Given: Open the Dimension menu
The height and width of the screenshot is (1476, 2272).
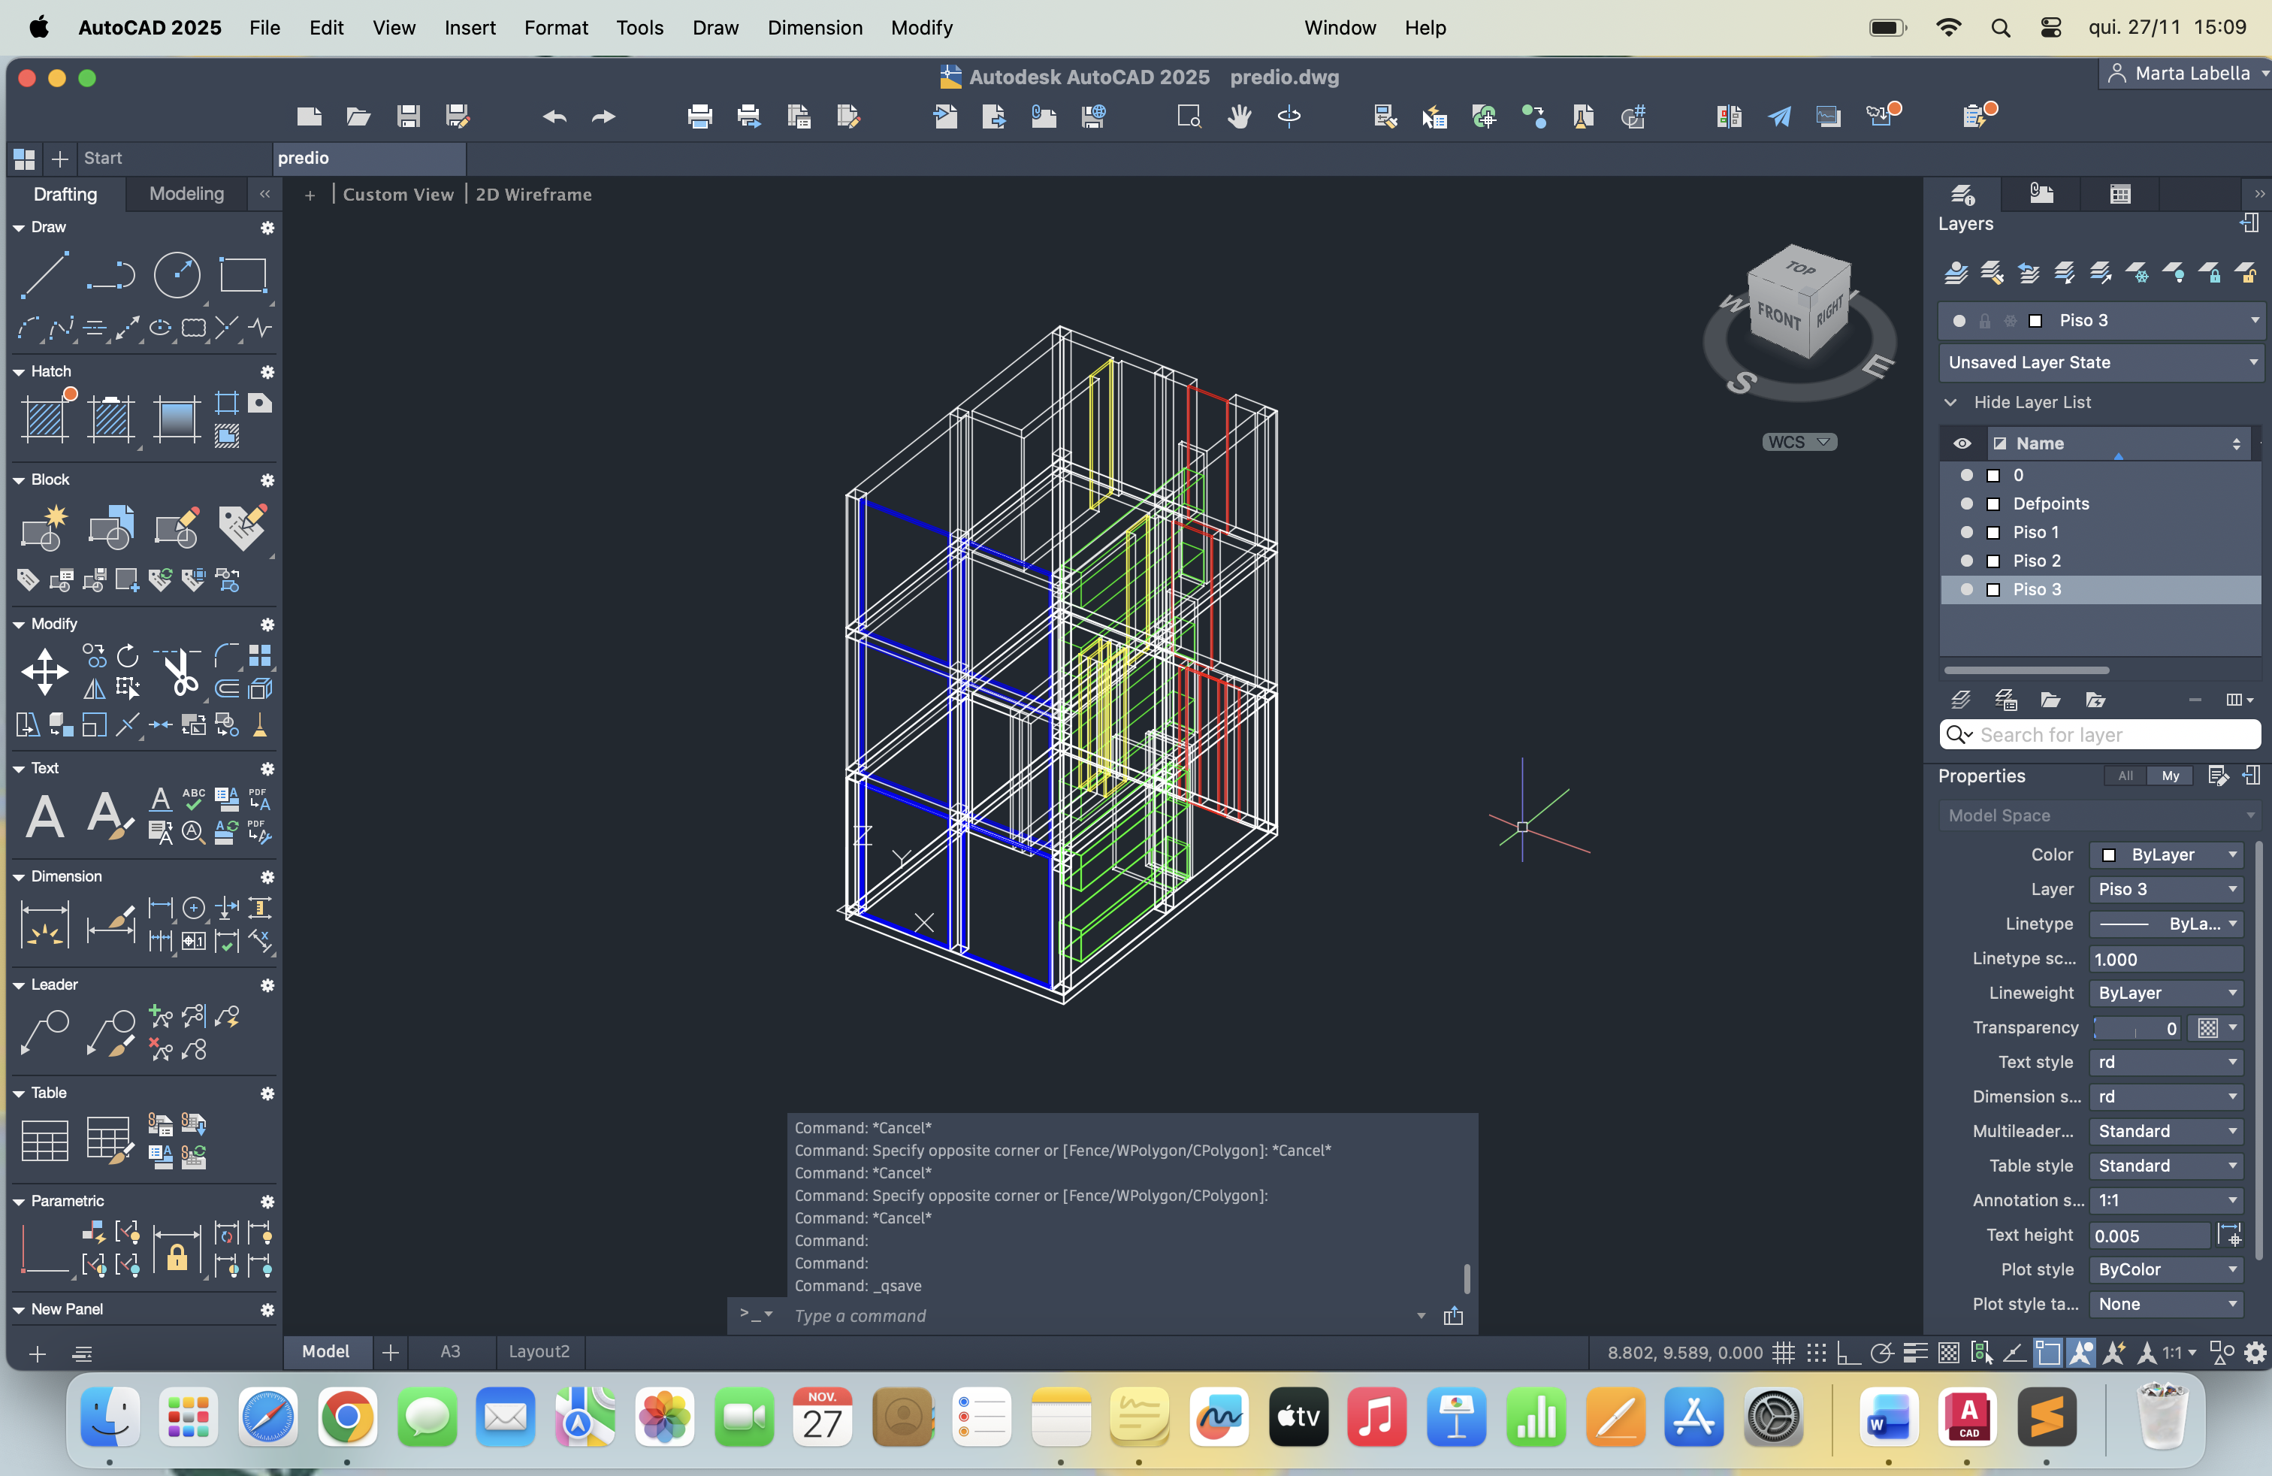Looking at the screenshot, I should pos(814,28).
